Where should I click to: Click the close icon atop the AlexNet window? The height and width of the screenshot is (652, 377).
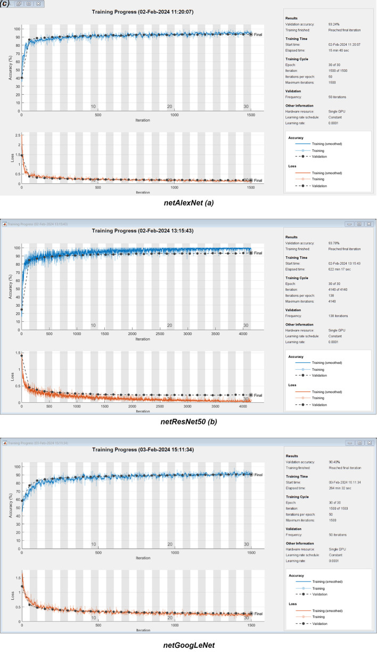point(38,3)
